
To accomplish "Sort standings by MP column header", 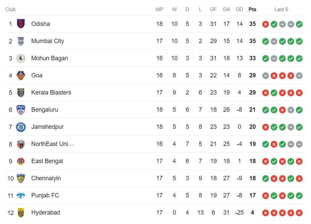I will 159,9.
